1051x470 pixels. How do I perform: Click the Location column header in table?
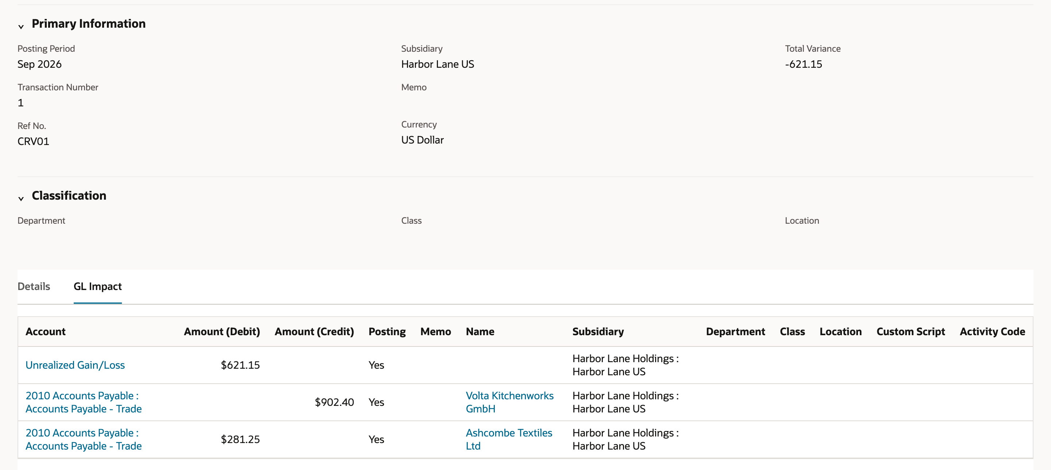pos(841,332)
